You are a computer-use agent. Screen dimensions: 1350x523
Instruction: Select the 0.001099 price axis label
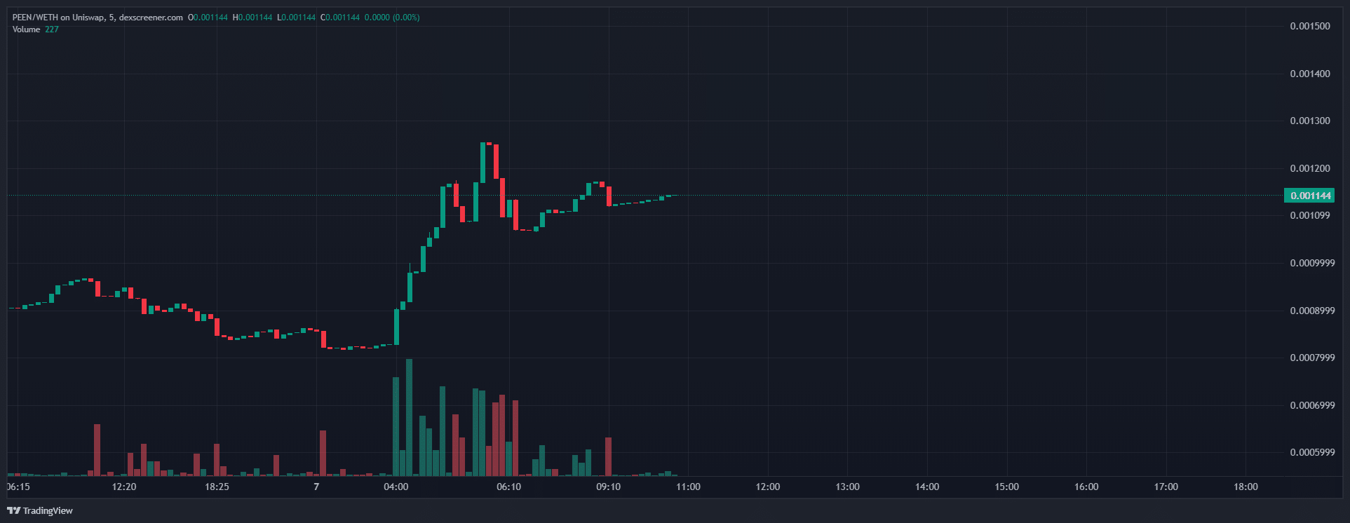(1310, 215)
